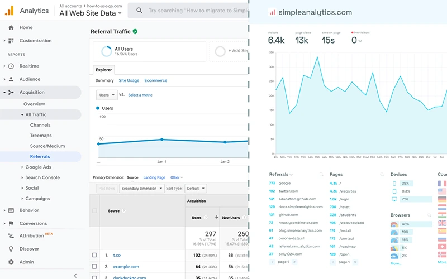447x279 pixels.
Task: Check the example.com row checkbox
Action: [94, 267]
